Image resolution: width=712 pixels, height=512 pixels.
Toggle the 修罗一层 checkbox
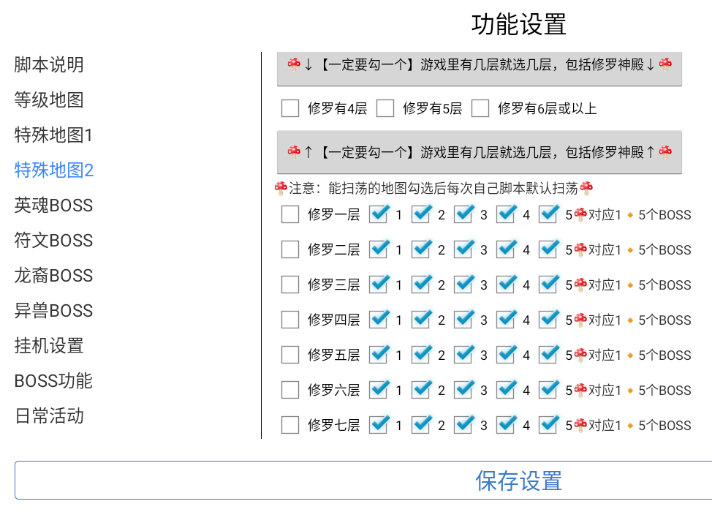tap(290, 214)
